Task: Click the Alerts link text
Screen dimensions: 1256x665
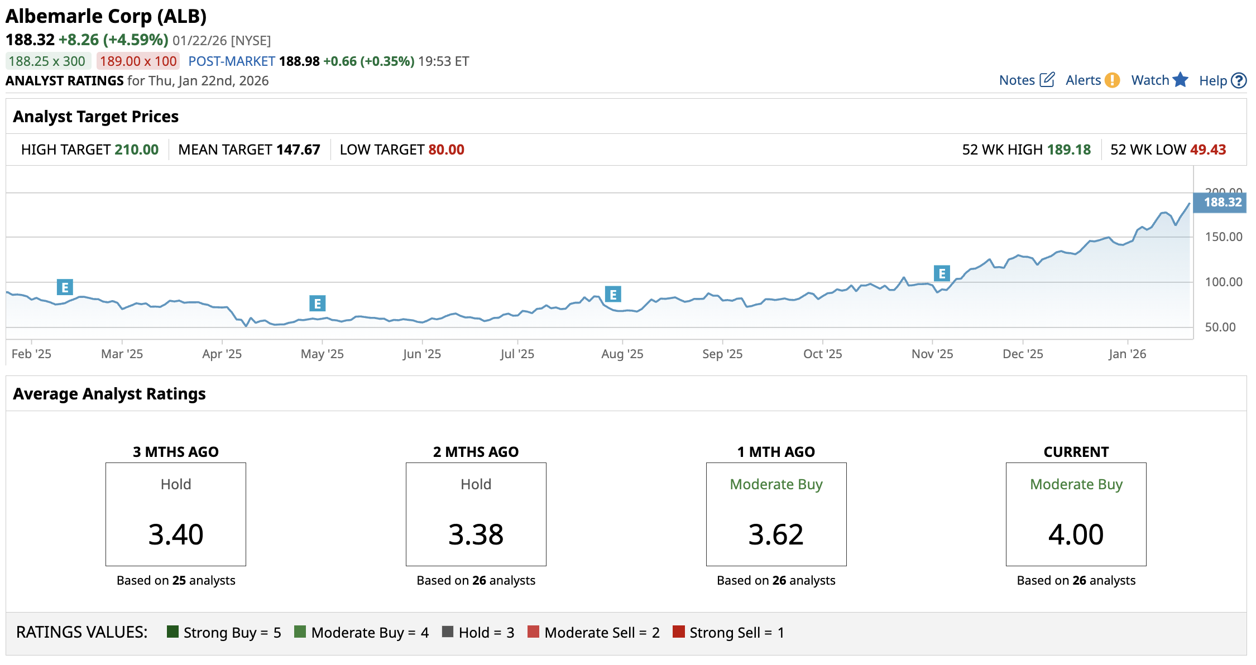Action: tap(1083, 80)
